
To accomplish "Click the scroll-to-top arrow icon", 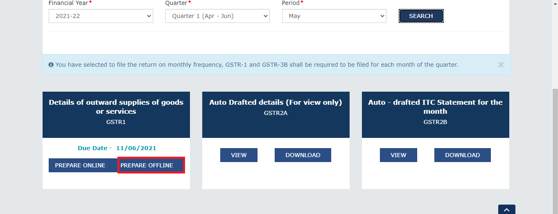I will click(x=507, y=209).
